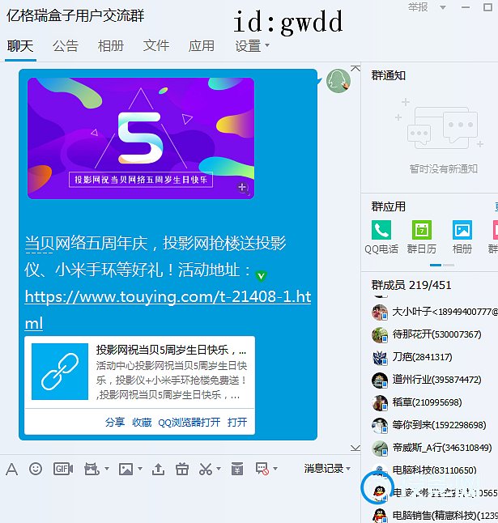The width and height of the screenshot is (498, 523).
Task: Select member 刀疤(2841317)
Action: click(x=434, y=358)
